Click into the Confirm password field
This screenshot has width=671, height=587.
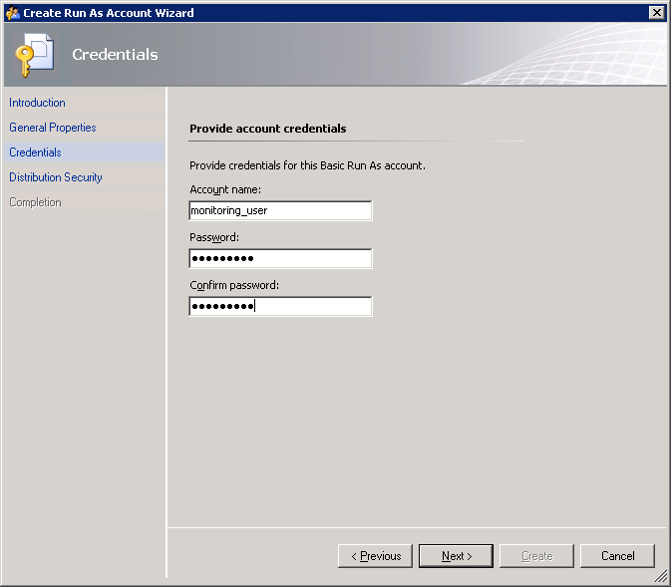tap(280, 306)
